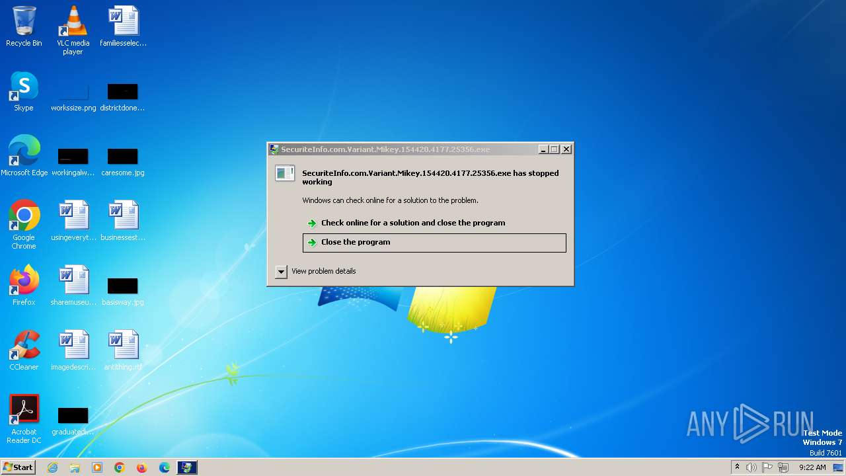Select the businessest Word document
846x476 pixels.
(123, 221)
